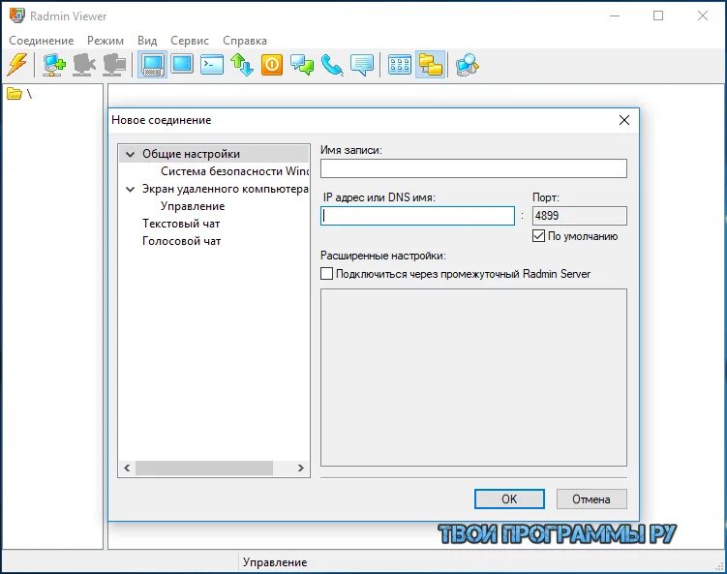The image size is (727, 574).
Task: Switch to thumbnails view grid icon
Action: pyautogui.click(x=400, y=65)
